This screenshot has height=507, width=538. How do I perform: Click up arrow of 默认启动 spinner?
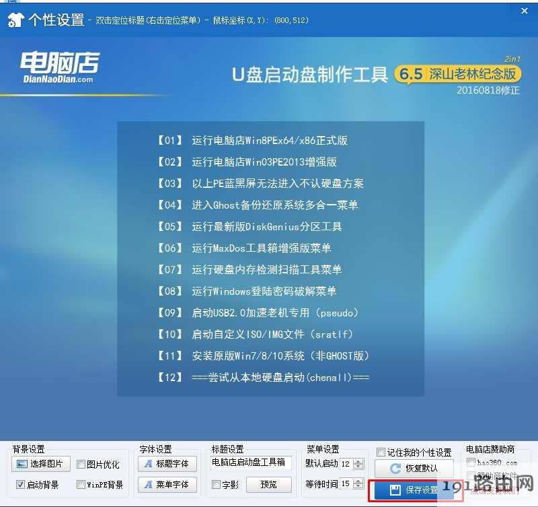tap(357, 460)
